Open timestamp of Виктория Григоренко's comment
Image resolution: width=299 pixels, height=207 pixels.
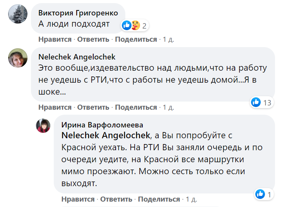pyautogui.click(x=169, y=39)
